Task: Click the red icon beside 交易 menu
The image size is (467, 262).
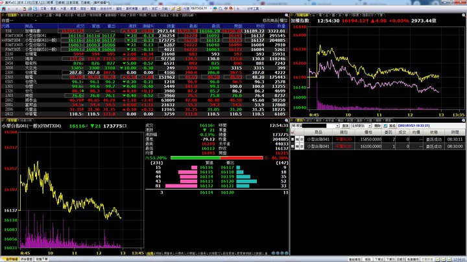Action: (25, 9)
